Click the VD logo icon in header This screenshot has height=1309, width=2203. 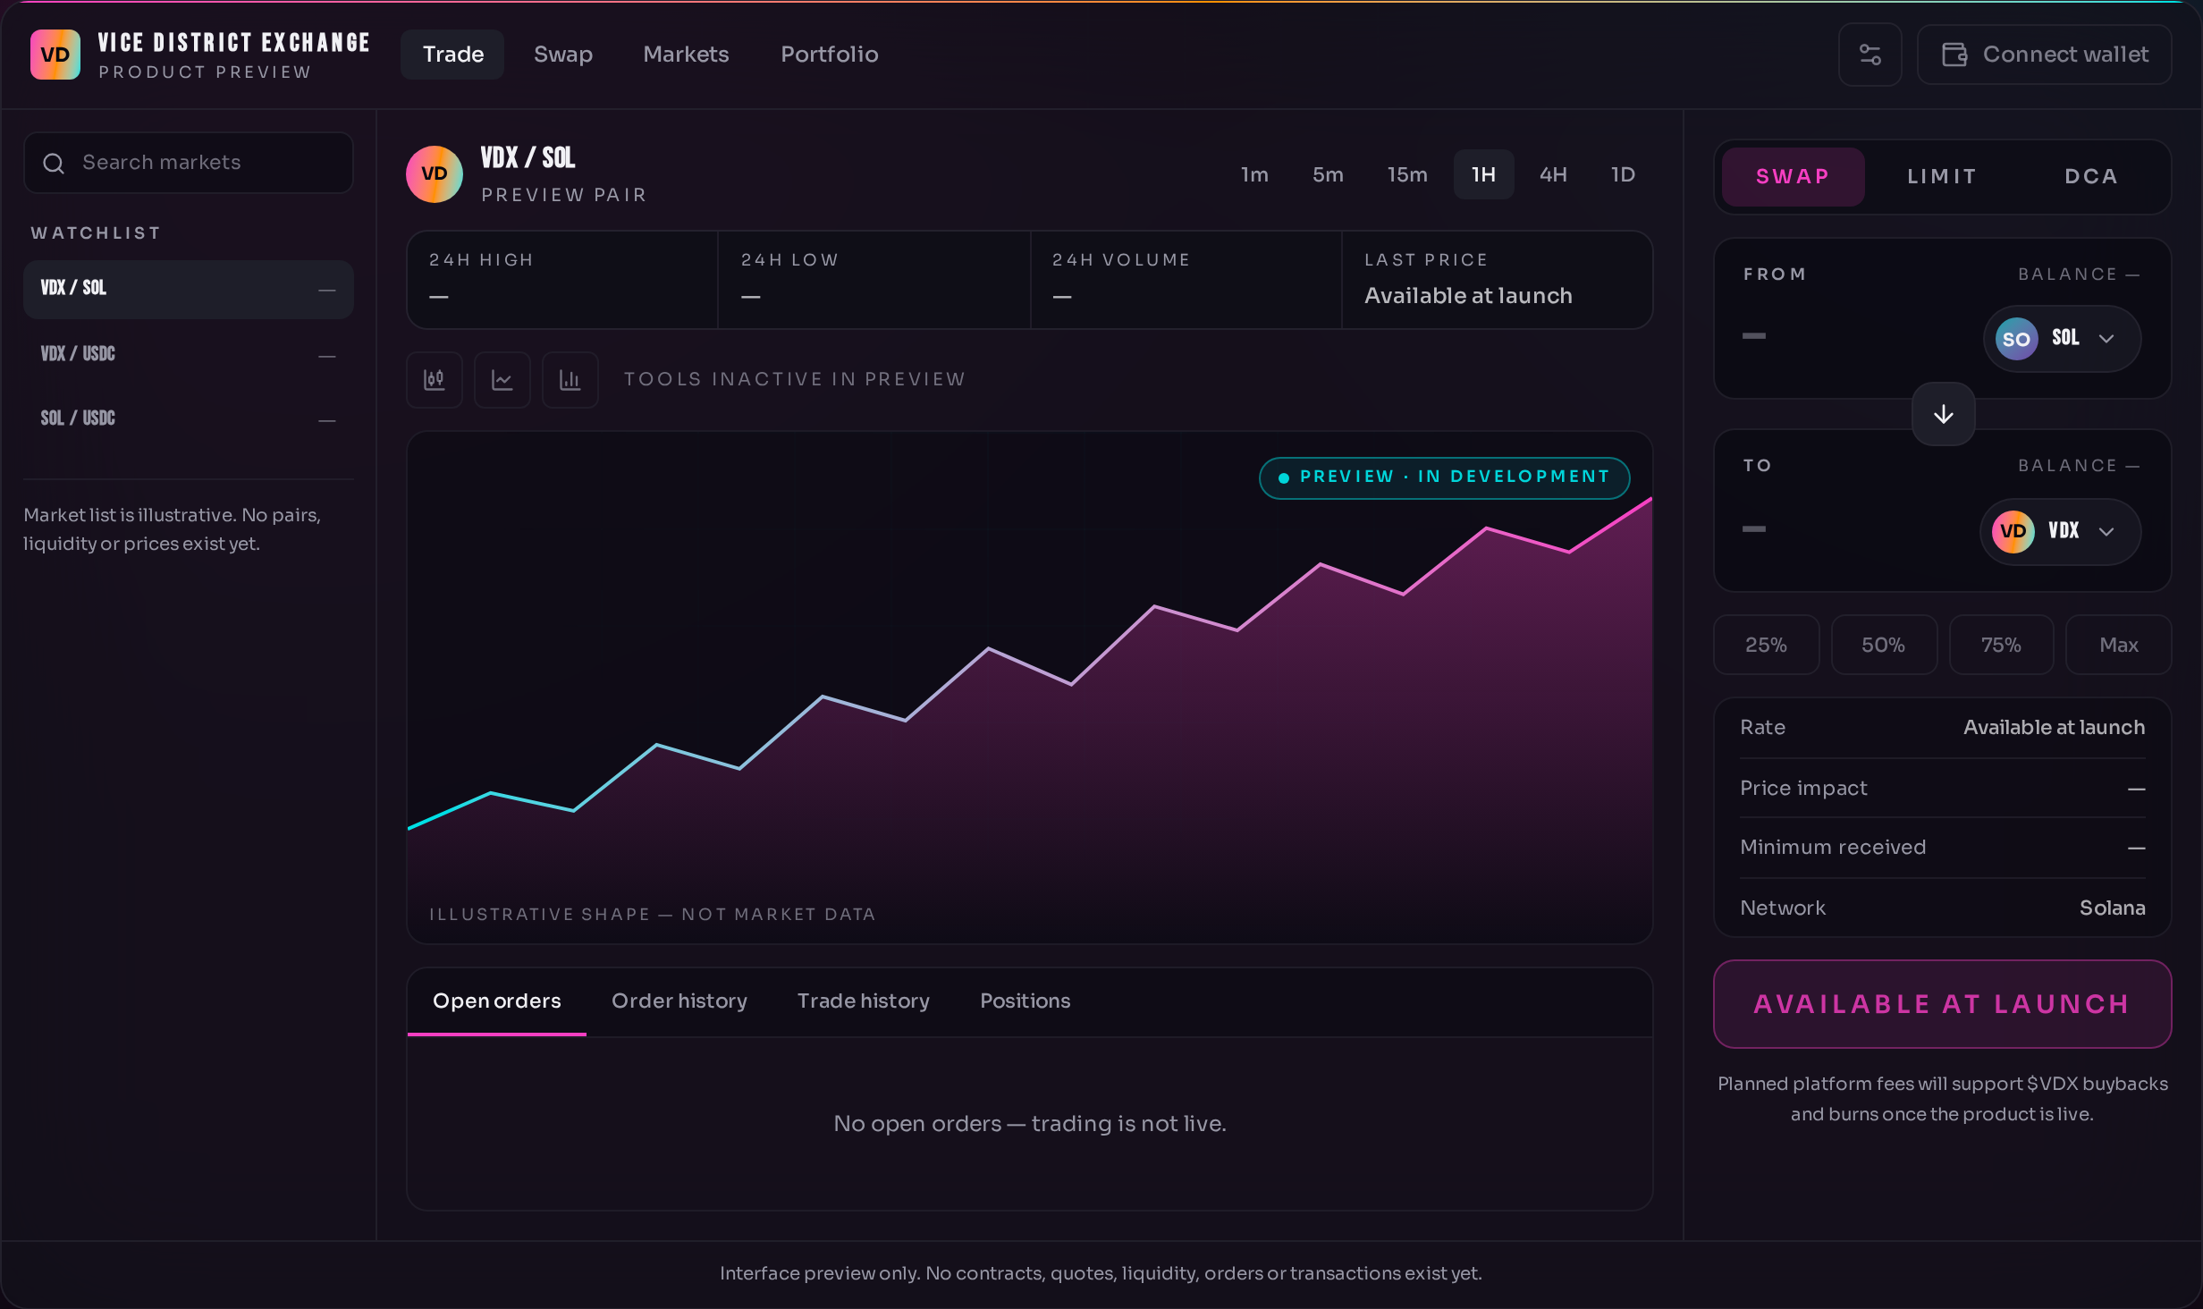55,55
